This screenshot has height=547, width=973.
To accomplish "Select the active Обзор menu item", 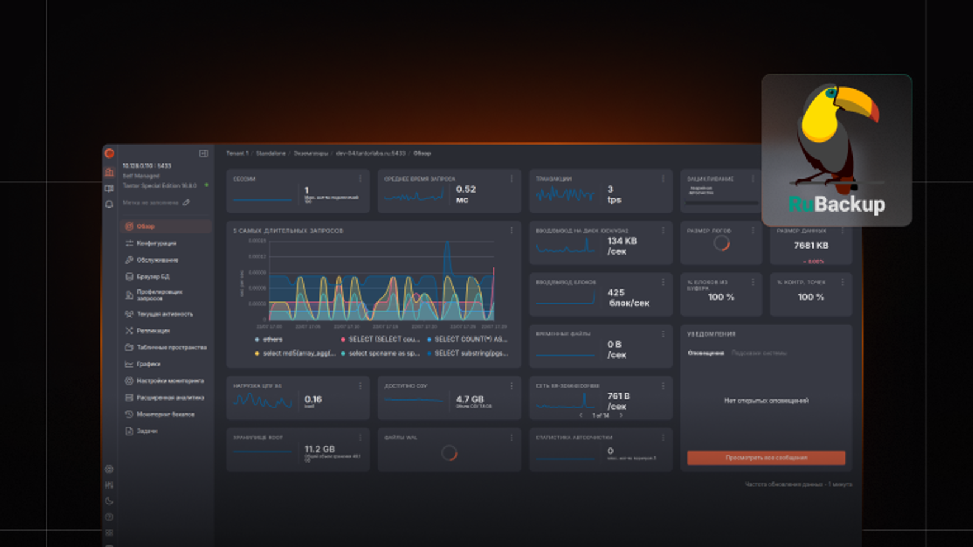I will pyautogui.click(x=166, y=226).
